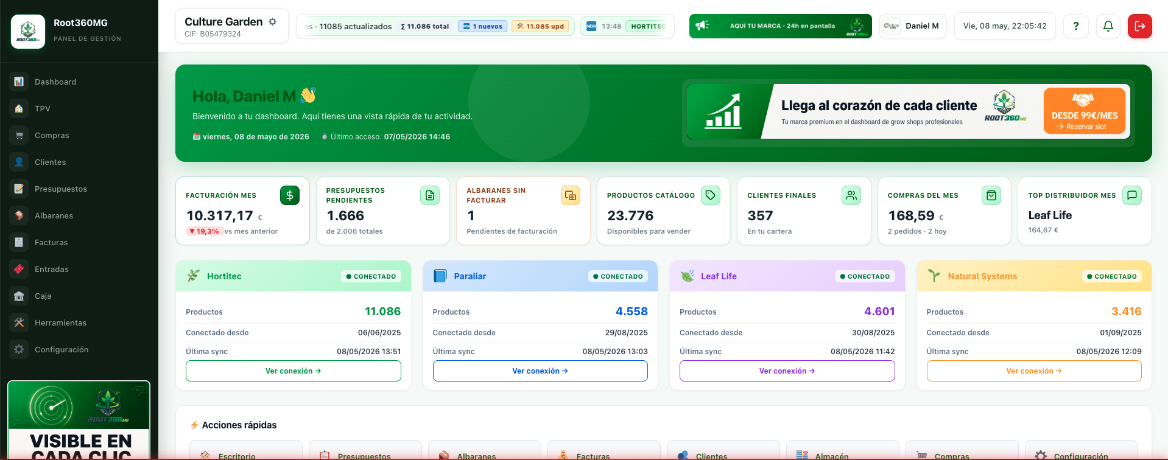Click Ver conexión for Paraliar
The image size is (1168, 460).
pos(540,371)
